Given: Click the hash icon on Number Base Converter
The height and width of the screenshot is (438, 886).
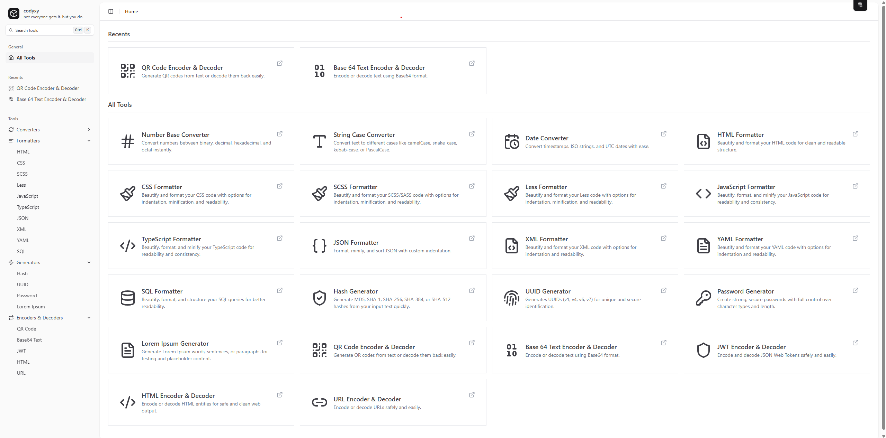Looking at the screenshot, I should (127, 141).
